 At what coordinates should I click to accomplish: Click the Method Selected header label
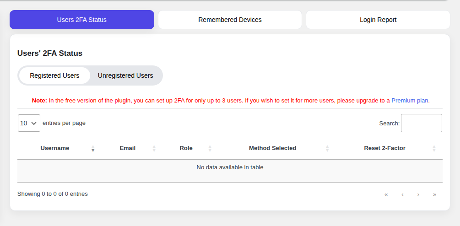(272, 148)
